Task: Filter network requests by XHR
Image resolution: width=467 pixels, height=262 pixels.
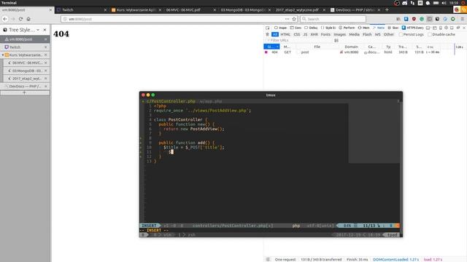Action: click(x=314, y=34)
